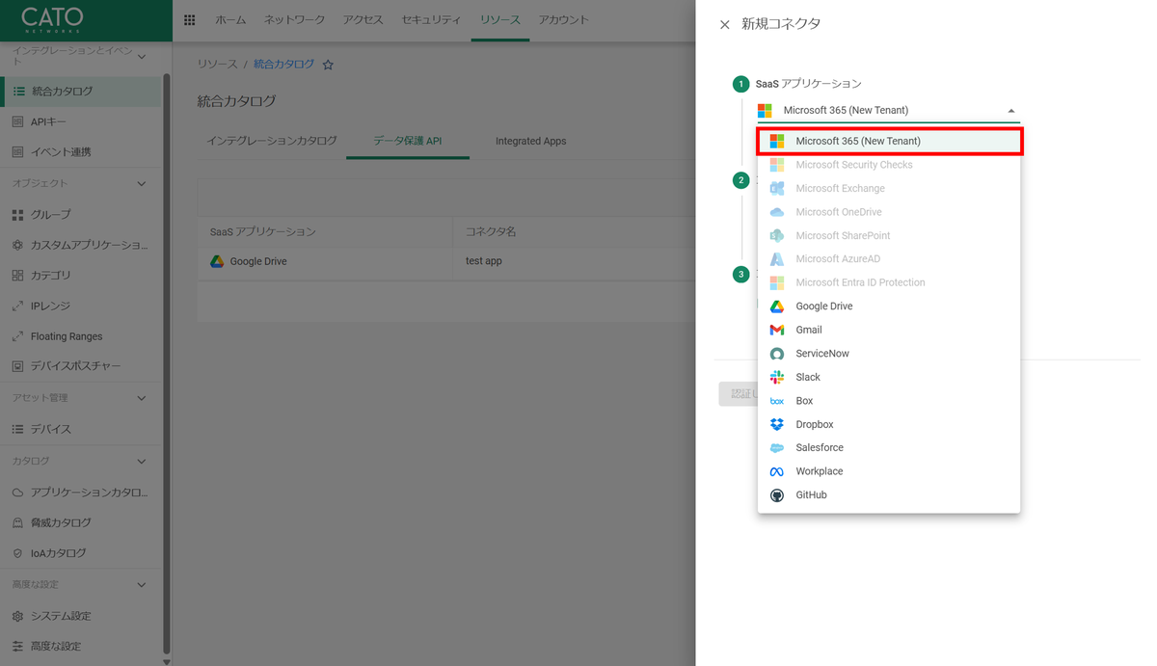The width and height of the screenshot is (1157, 666).
Task: Open the アクセス top menu
Action: tap(363, 20)
